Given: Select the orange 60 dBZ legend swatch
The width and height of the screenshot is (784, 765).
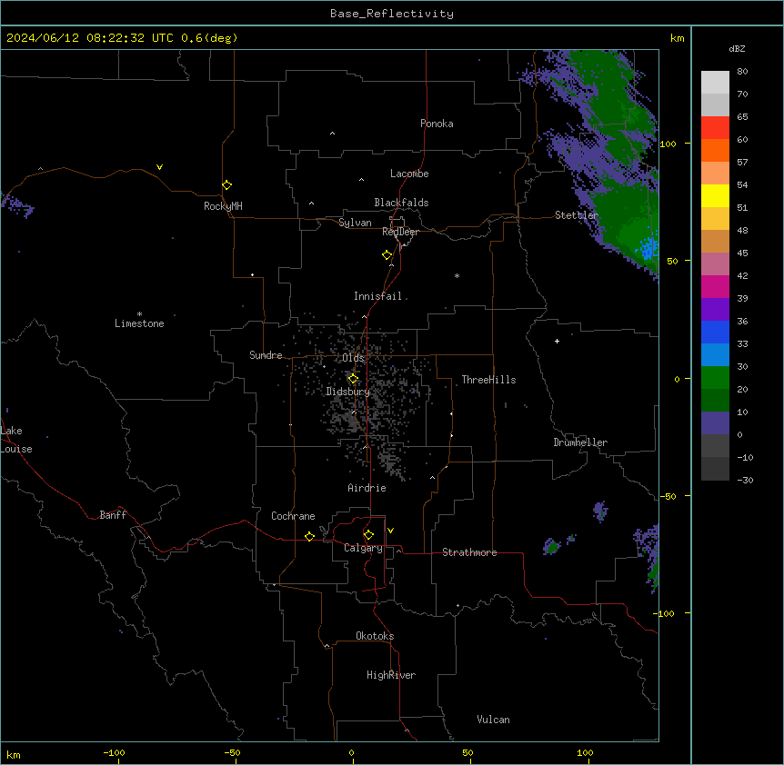Looking at the screenshot, I should pos(715,150).
